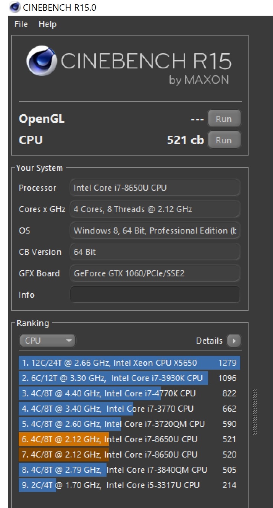Click the Cinebench icon in title bar

point(15,6)
